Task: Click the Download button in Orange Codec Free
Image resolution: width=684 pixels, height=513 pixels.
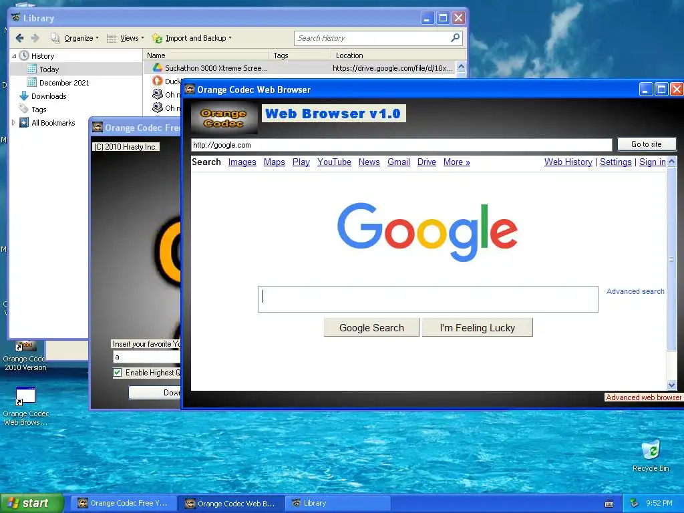Action: click(x=155, y=393)
